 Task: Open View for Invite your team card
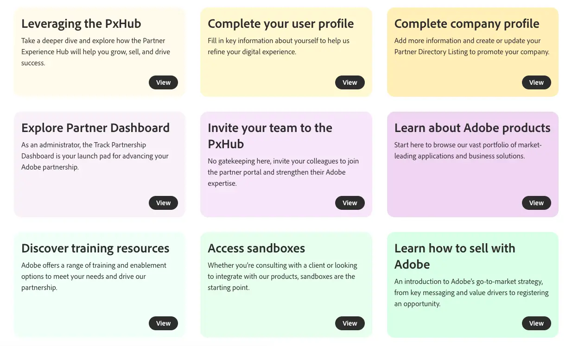tap(350, 203)
